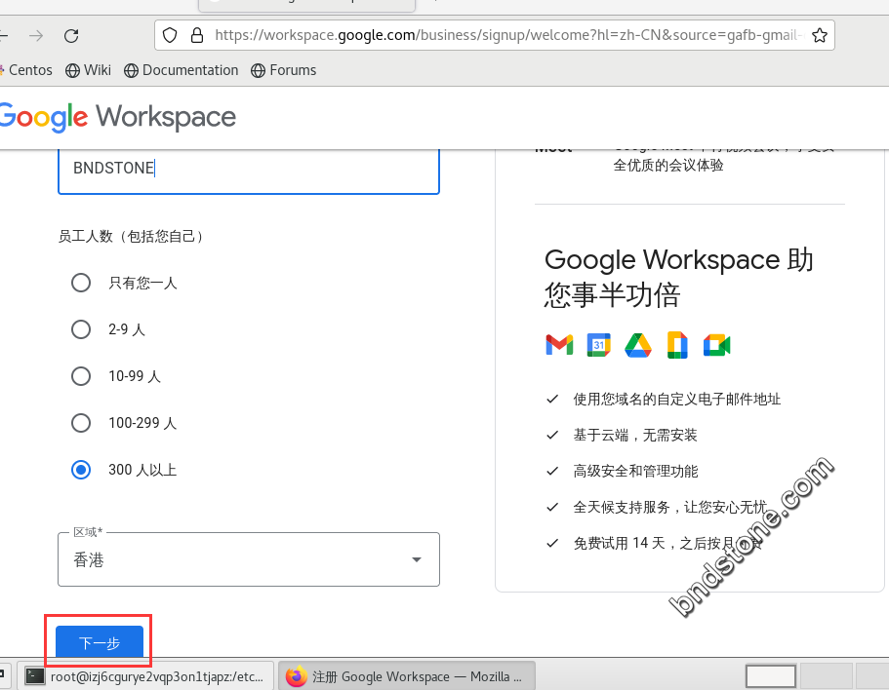Screen dimensions: 889x690
Task: Click the Google Drive icon
Action: tap(638, 345)
